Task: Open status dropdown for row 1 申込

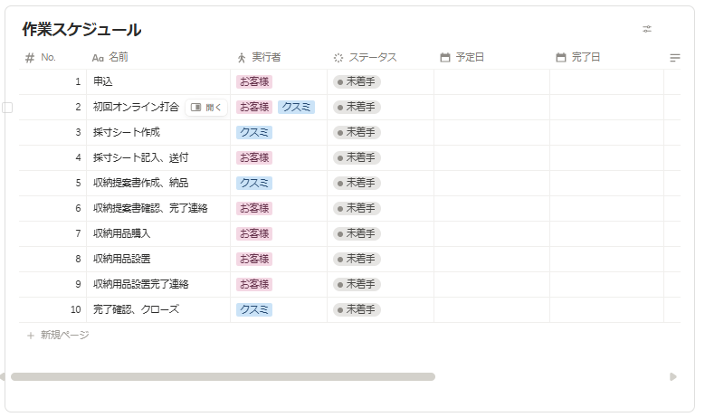Action: [x=357, y=81]
